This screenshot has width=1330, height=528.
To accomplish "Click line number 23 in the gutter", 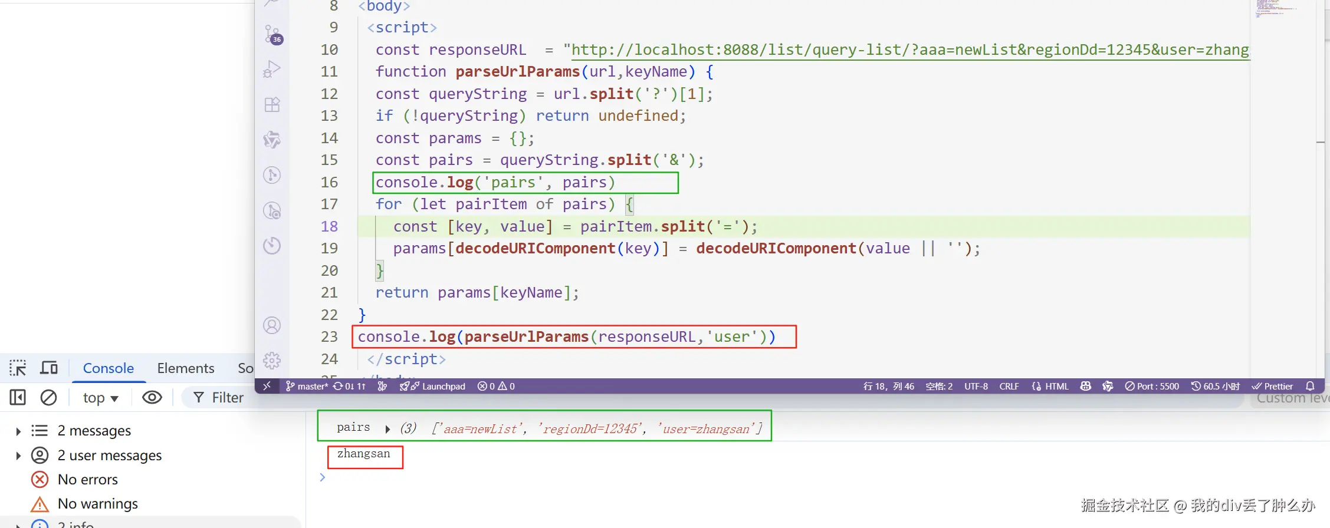I will [329, 337].
